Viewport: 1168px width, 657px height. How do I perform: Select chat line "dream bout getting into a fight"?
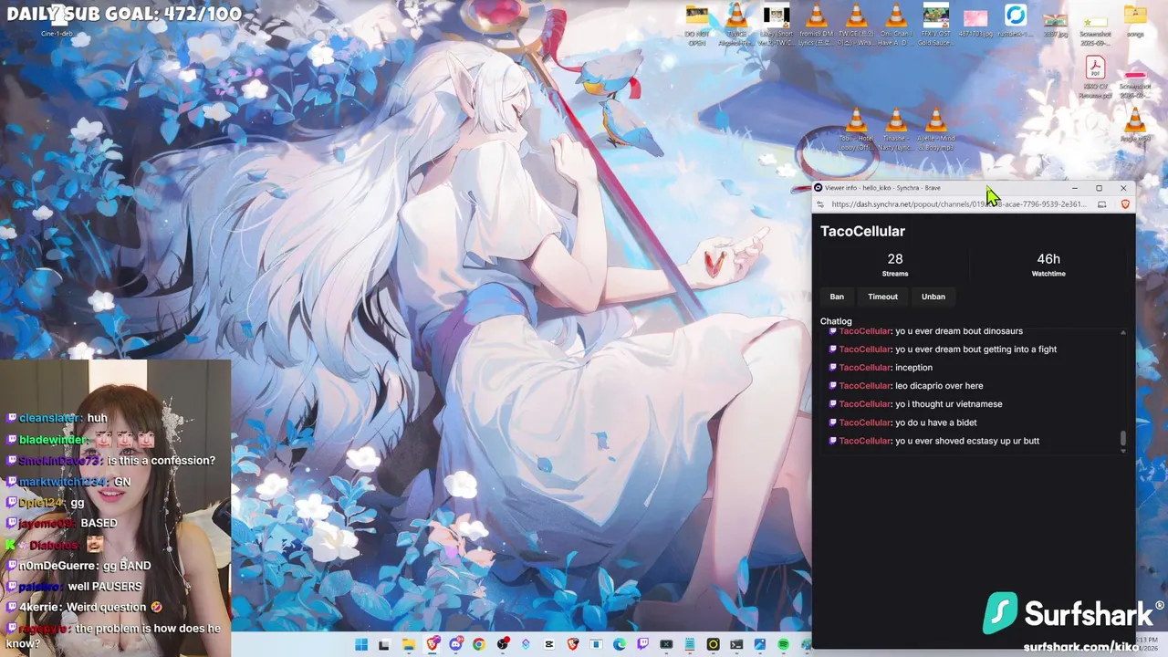point(990,349)
